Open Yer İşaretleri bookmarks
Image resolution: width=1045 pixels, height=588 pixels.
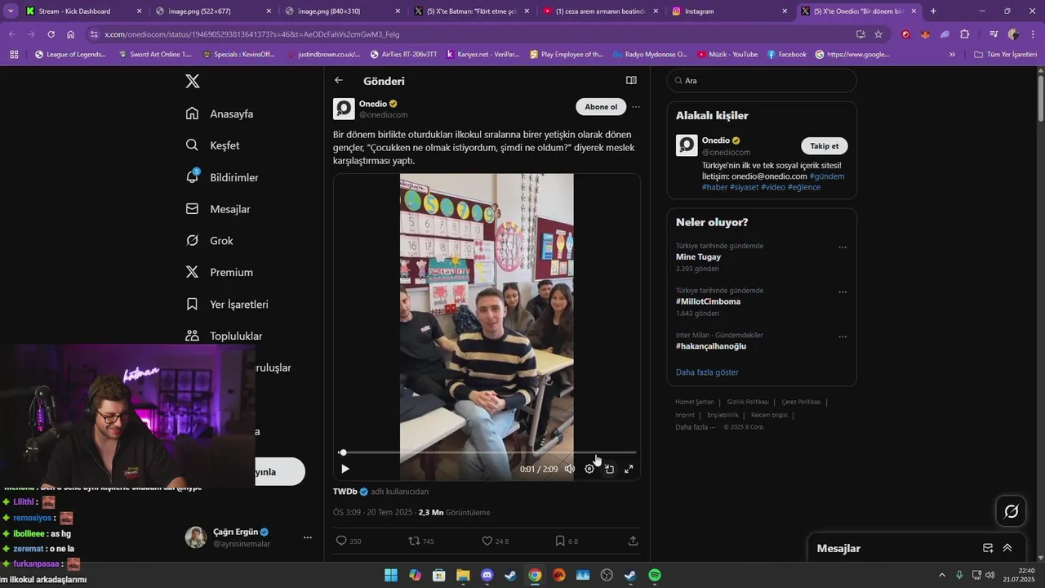[x=227, y=304]
